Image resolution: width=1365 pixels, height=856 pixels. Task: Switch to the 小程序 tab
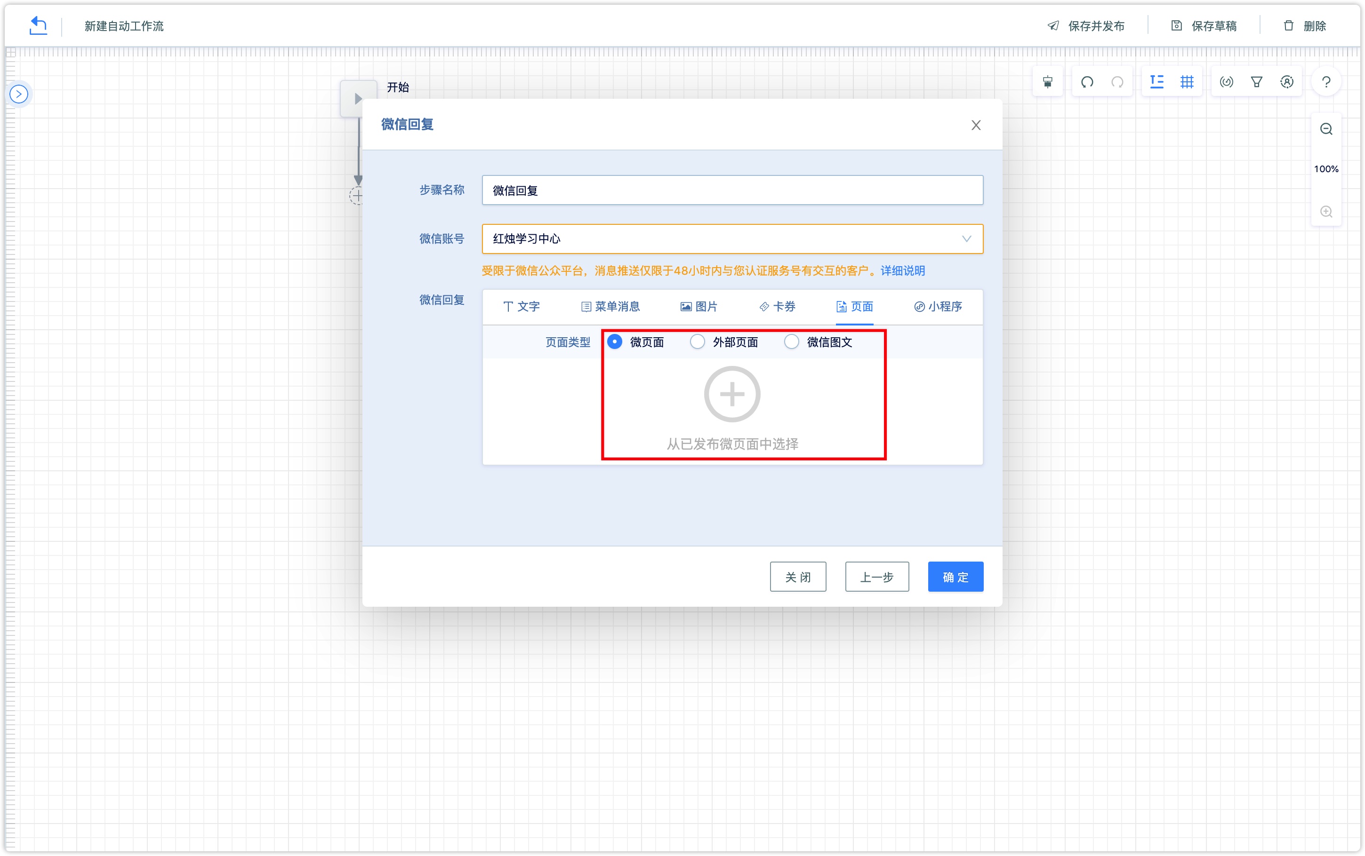pos(937,306)
